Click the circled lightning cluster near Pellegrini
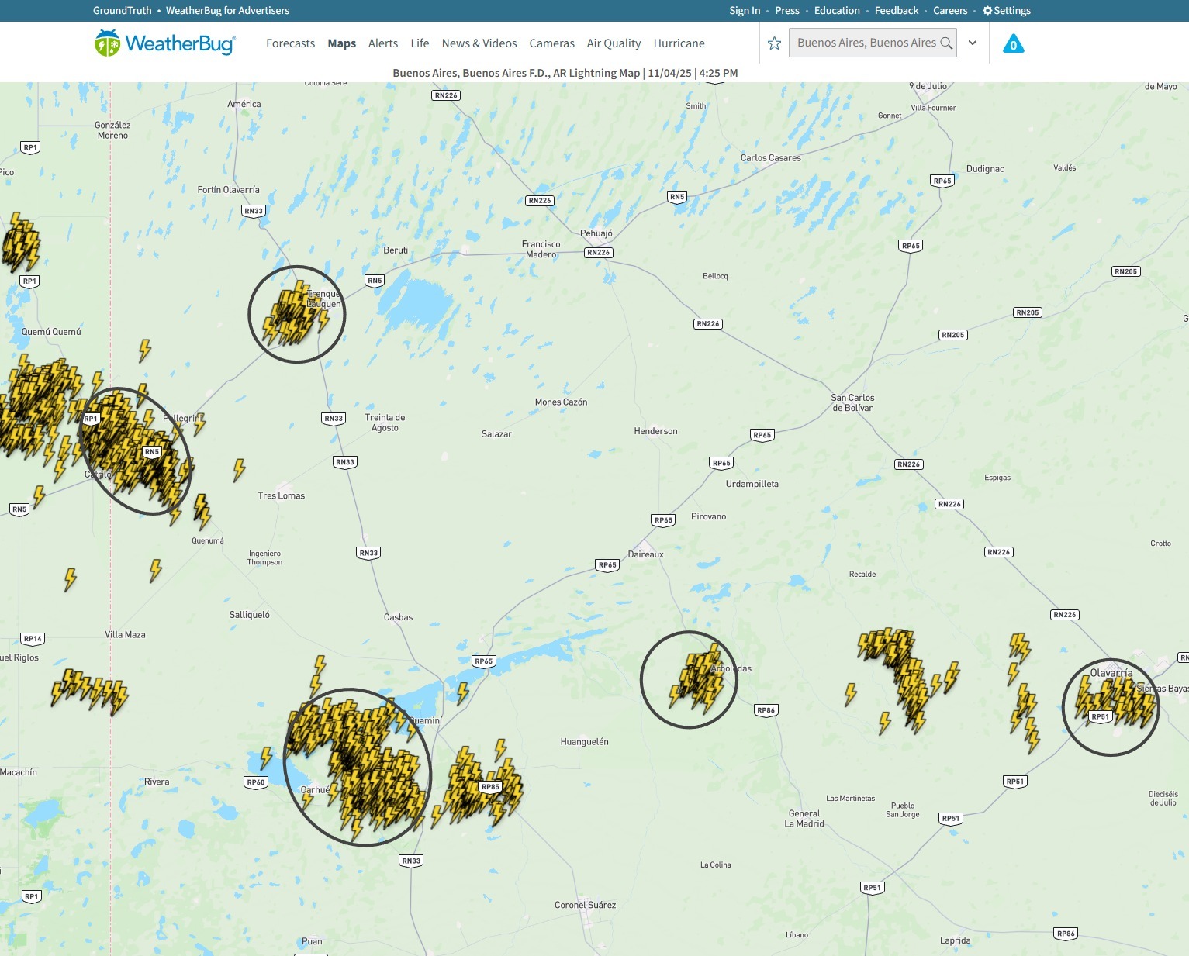Viewport: 1189px width, 956px height. [135, 451]
